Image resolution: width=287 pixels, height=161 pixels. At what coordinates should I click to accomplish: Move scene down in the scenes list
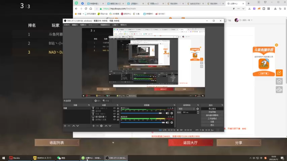pyautogui.click(x=77, y=126)
